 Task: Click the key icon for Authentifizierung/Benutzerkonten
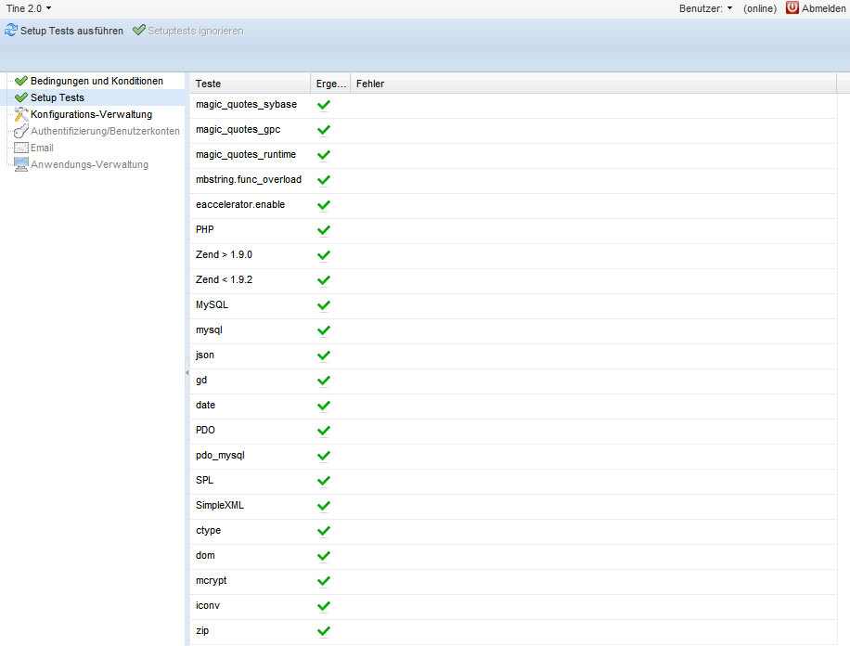[21, 131]
